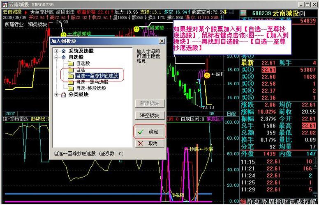Click the 新建板块 button
The height and width of the screenshot is (205, 319).
click(x=150, y=103)
